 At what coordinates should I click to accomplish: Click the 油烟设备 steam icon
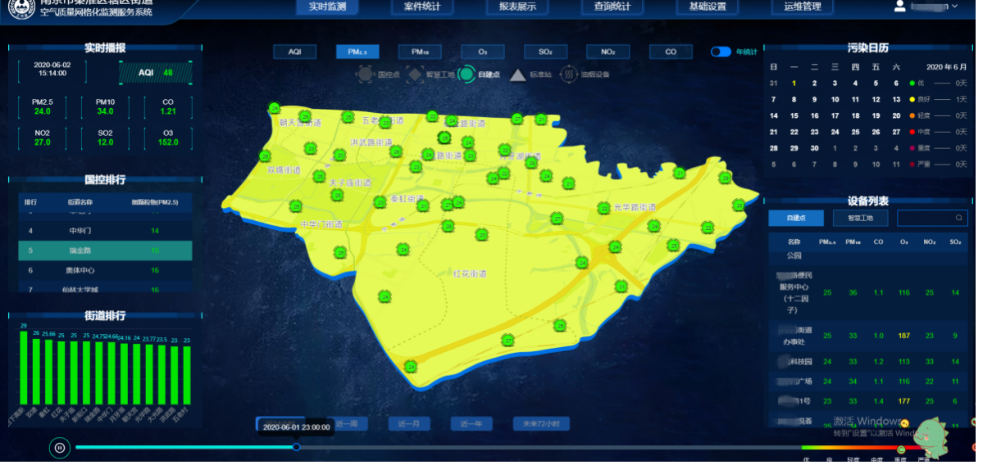pyautogui.click(x=567, y=75)
